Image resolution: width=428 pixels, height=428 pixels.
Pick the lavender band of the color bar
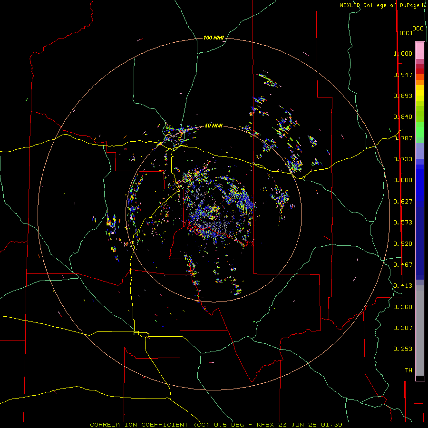420,151
